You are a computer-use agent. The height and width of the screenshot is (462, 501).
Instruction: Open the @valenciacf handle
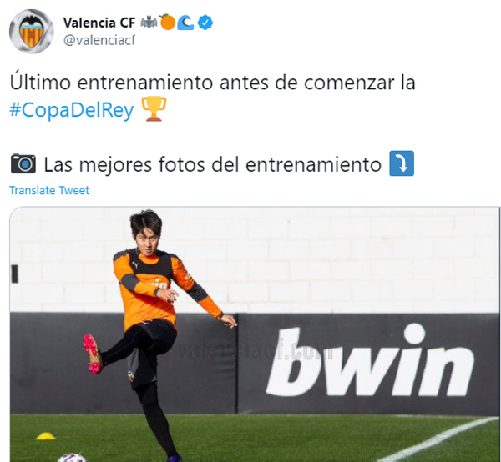[99, 41]
